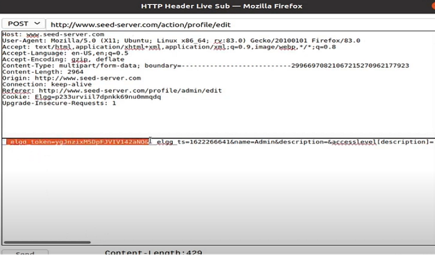Click the request URL field
The width and height of the screenshot is (435, 255).
[240, 25]
